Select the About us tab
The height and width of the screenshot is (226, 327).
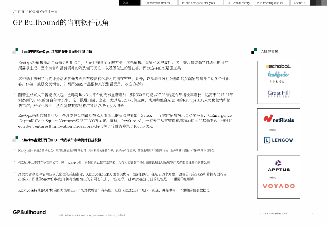(300, 3)
